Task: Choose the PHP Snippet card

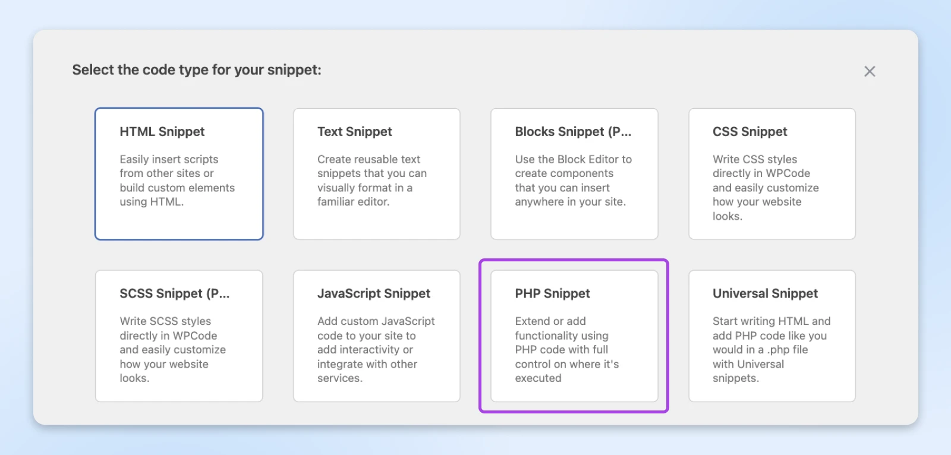Action: [x=574, y=336]
